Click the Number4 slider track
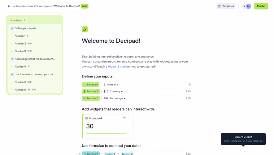This screenshot has height=155, width=274. pyautogui.click(x=107, y=133)
